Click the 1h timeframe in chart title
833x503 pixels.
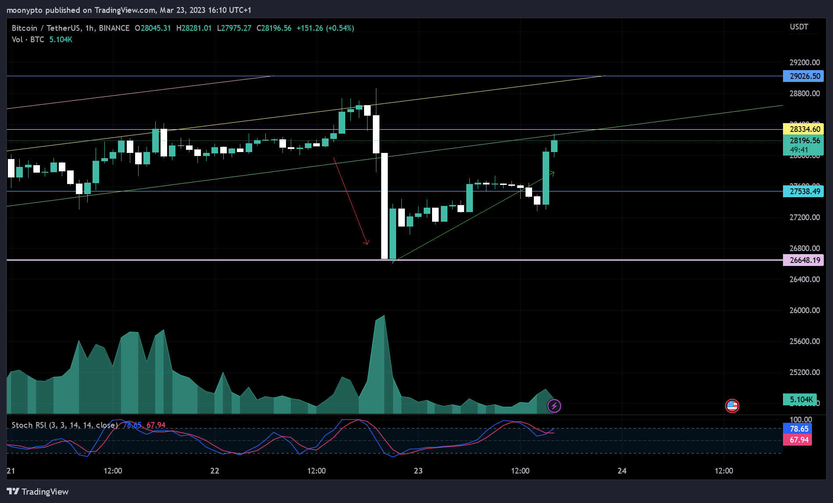(x=89, y=28)
